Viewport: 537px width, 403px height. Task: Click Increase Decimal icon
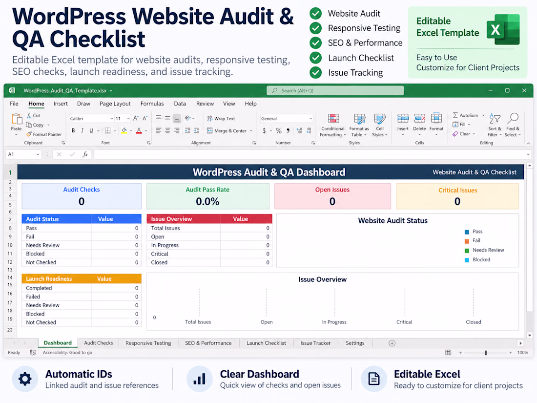click(x=299, y=130)
